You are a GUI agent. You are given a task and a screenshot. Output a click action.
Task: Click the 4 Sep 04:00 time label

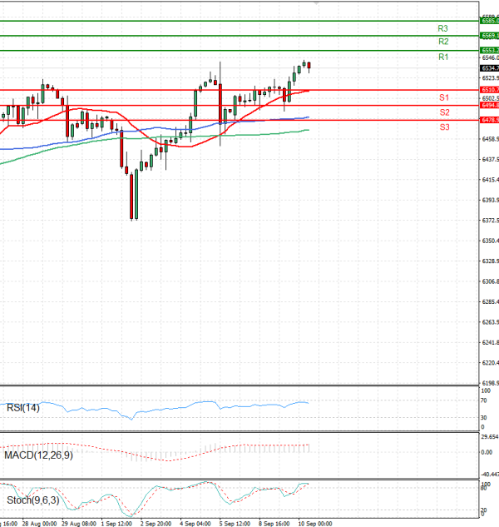[195, 524]
